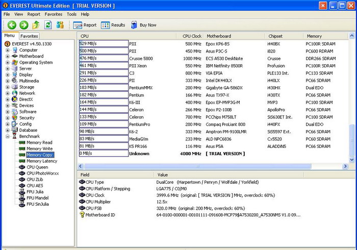
Task: Expand the Motherboard tree node
Action: pyautogui.click(x=8, y=56)
